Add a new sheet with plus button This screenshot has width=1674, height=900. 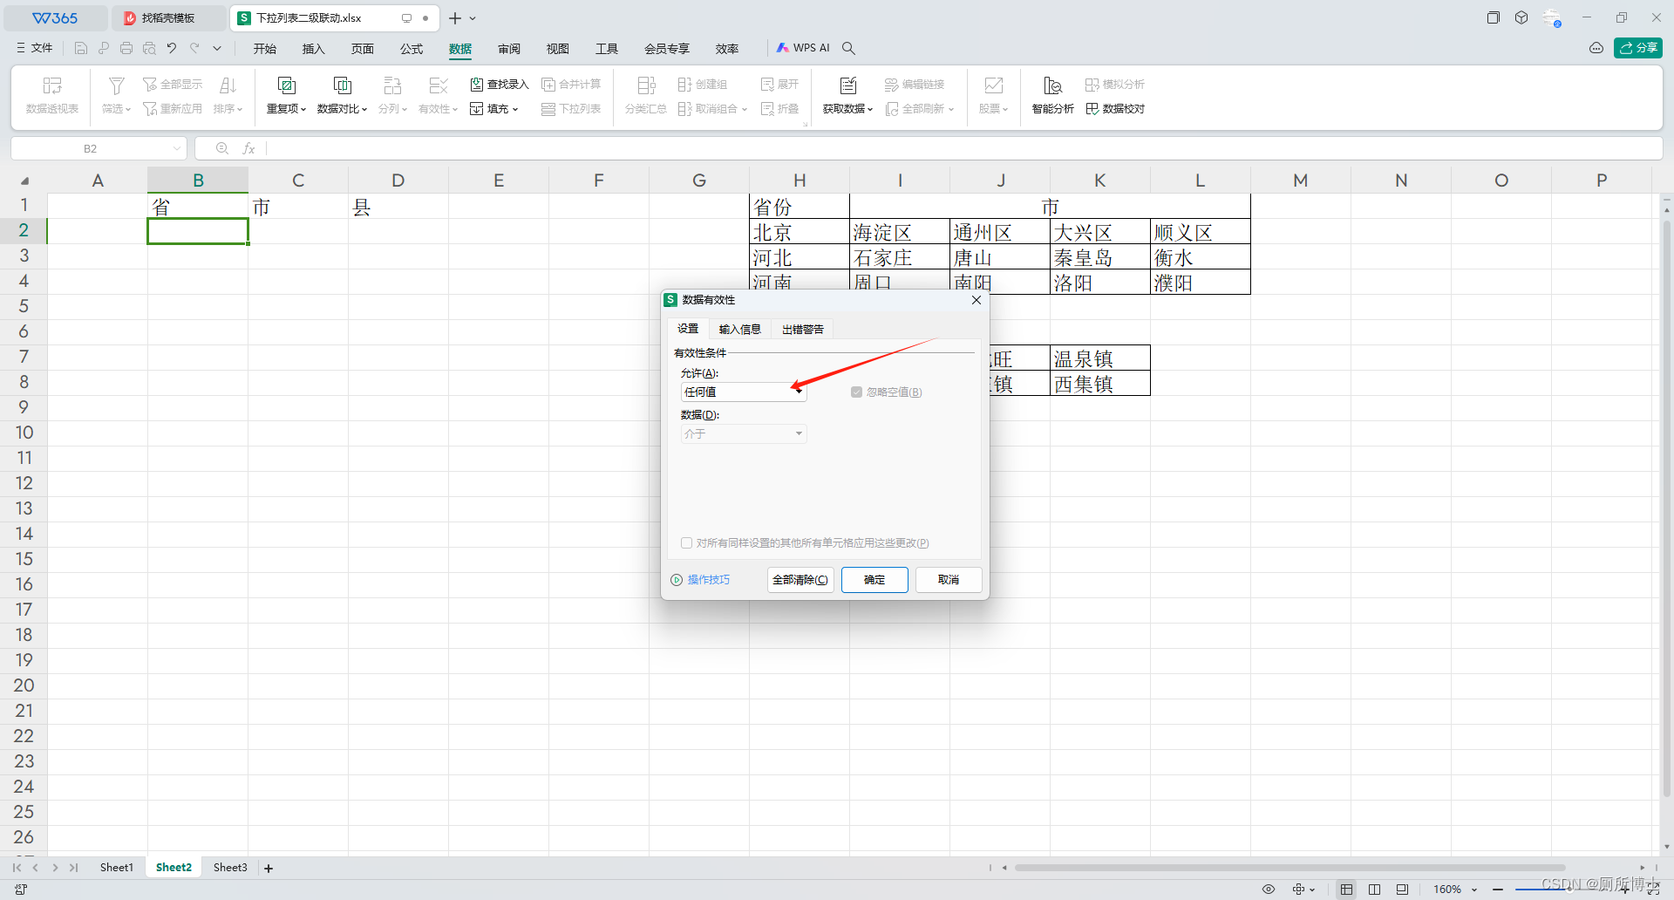click(269, 869)
